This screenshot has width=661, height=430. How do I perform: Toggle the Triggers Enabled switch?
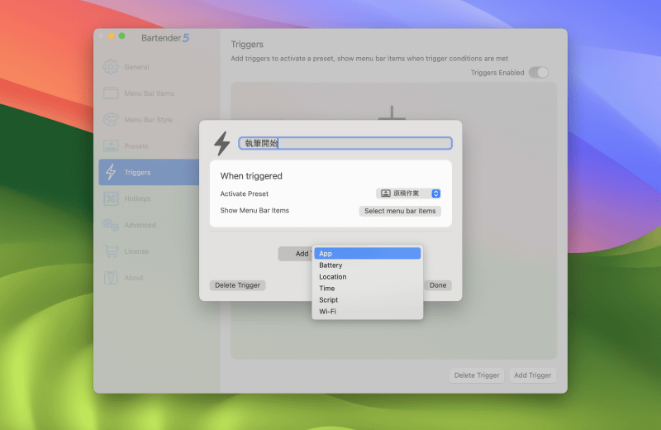(x=539, y=73)
